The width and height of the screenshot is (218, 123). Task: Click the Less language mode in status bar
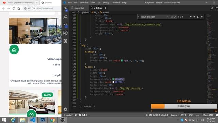[197, 115]
